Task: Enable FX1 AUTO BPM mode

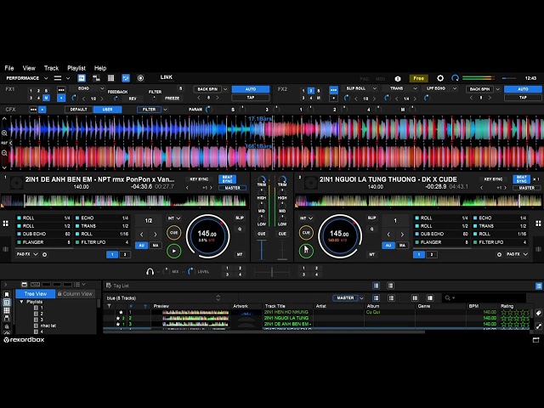Action: pyautogui.click(x=251, y=89)
